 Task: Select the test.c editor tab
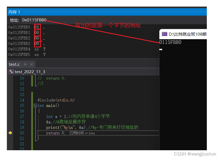point(14,64)
